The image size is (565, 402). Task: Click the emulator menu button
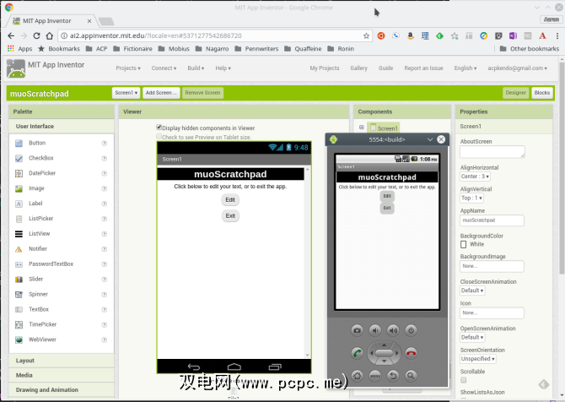pyautogui.click(x=375, y=376)
